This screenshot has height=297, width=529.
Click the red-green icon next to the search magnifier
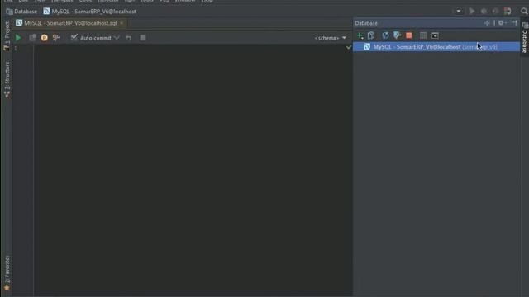508,11
